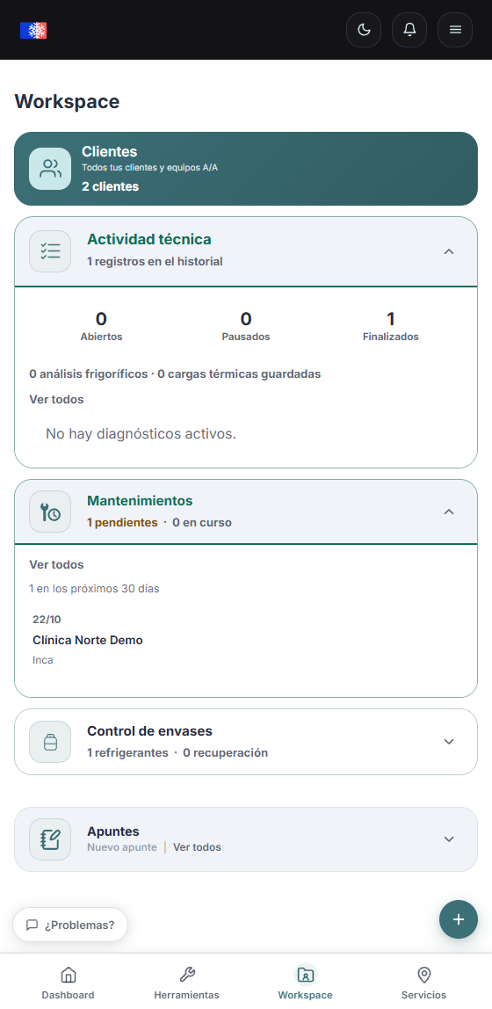Expand the Apuntes section

449,839
